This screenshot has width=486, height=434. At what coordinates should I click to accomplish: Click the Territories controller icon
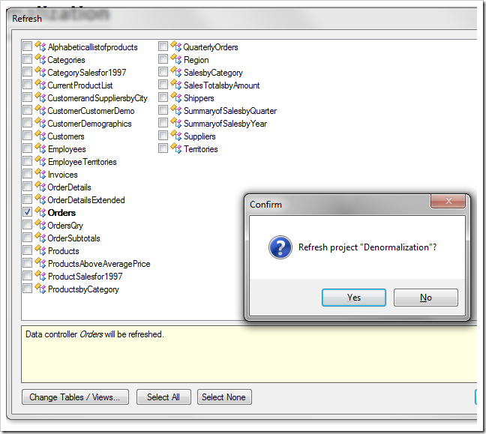[176, 148]
